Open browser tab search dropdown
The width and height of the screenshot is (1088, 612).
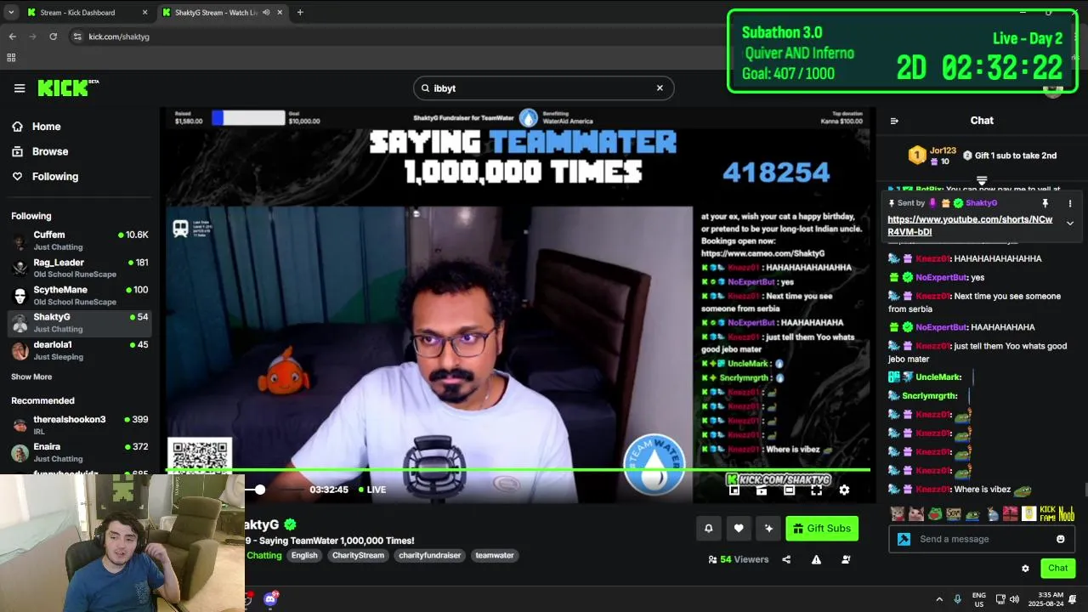pos(10,13)
